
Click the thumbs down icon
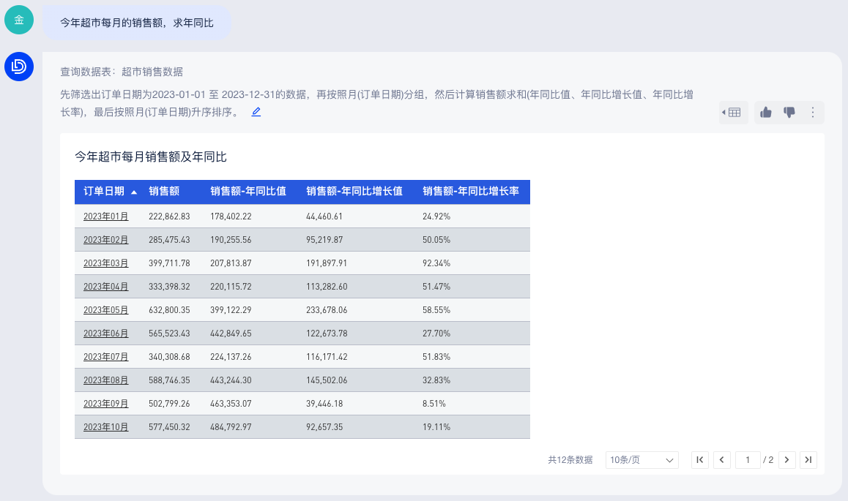tap(789, 113)
